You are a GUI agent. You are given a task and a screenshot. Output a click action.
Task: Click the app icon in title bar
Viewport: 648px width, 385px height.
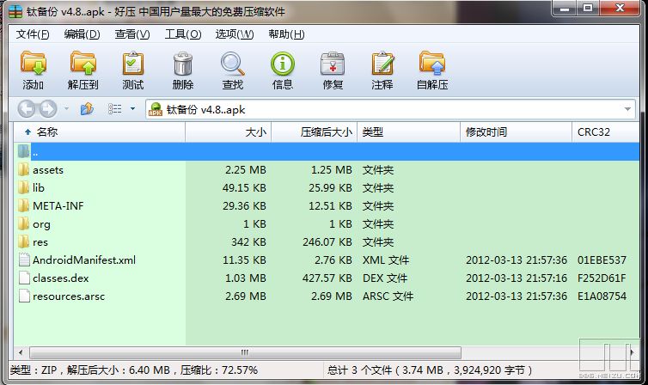click(x=15, y=11)
